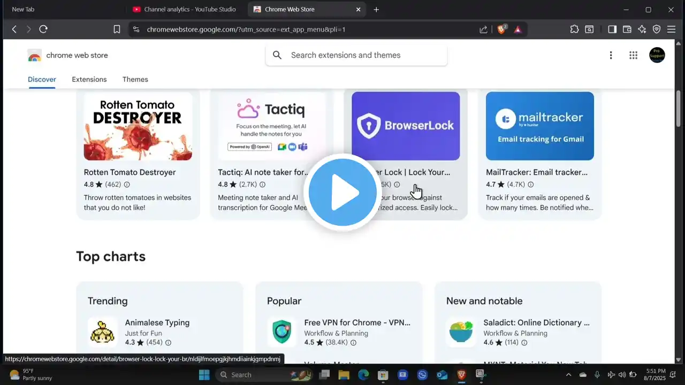The image size is (685, 385).
Task: Click the mailtracker promo thumbnail
Action: (x=540, y=126)
